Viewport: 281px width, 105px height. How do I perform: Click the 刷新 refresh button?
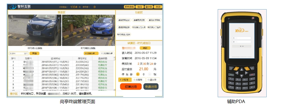(145, 48)
